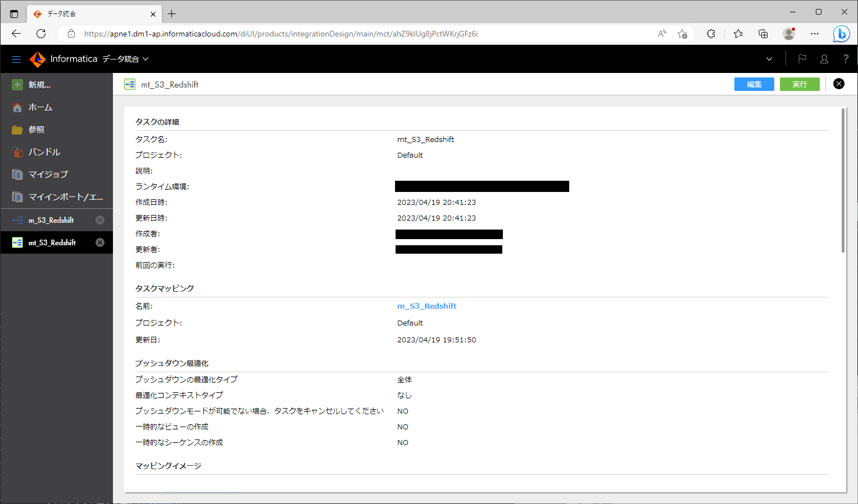Open マイジョブ in the sidebar

[18, 174]
